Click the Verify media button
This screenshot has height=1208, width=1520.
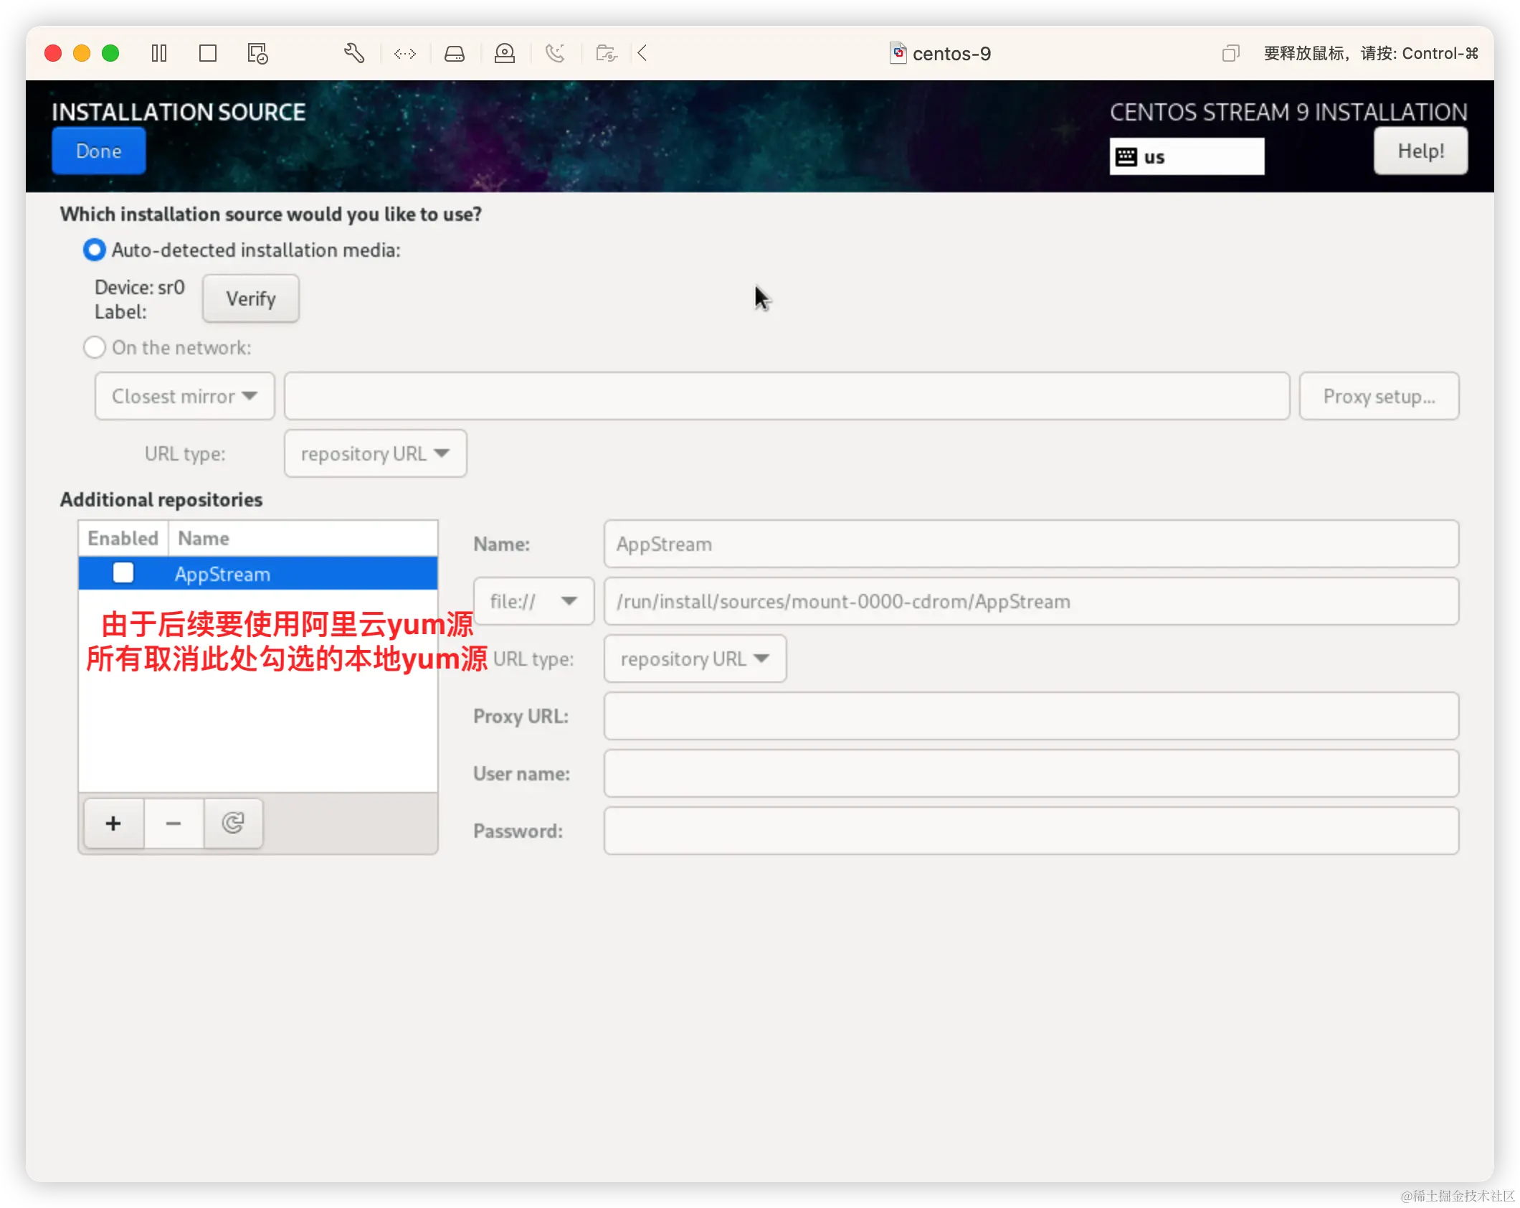[x=250, y=298]
